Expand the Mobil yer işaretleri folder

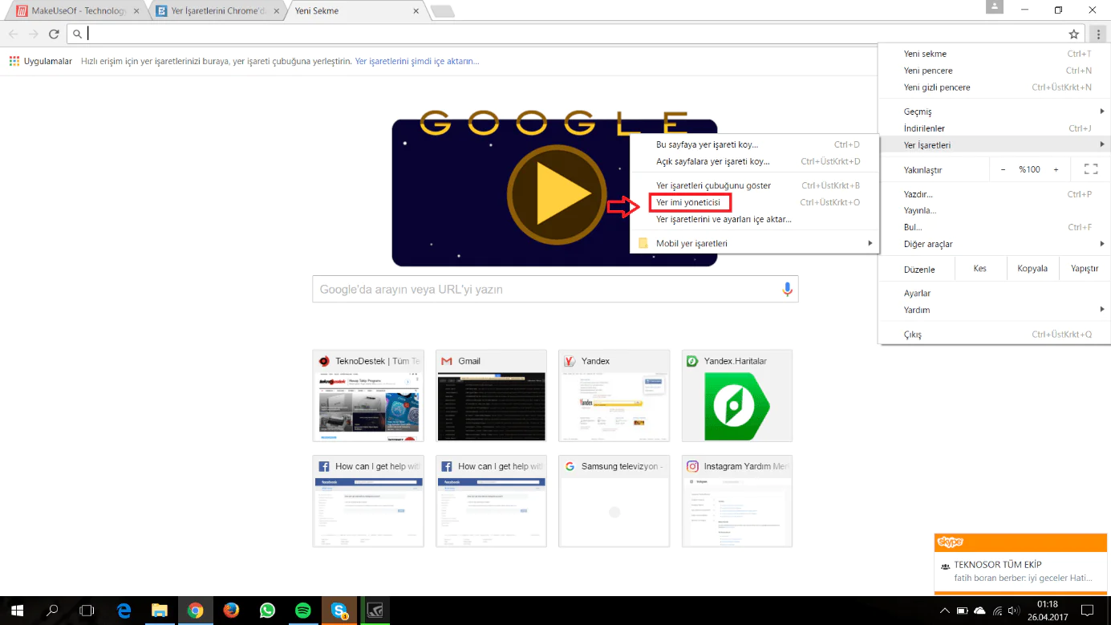691,243
